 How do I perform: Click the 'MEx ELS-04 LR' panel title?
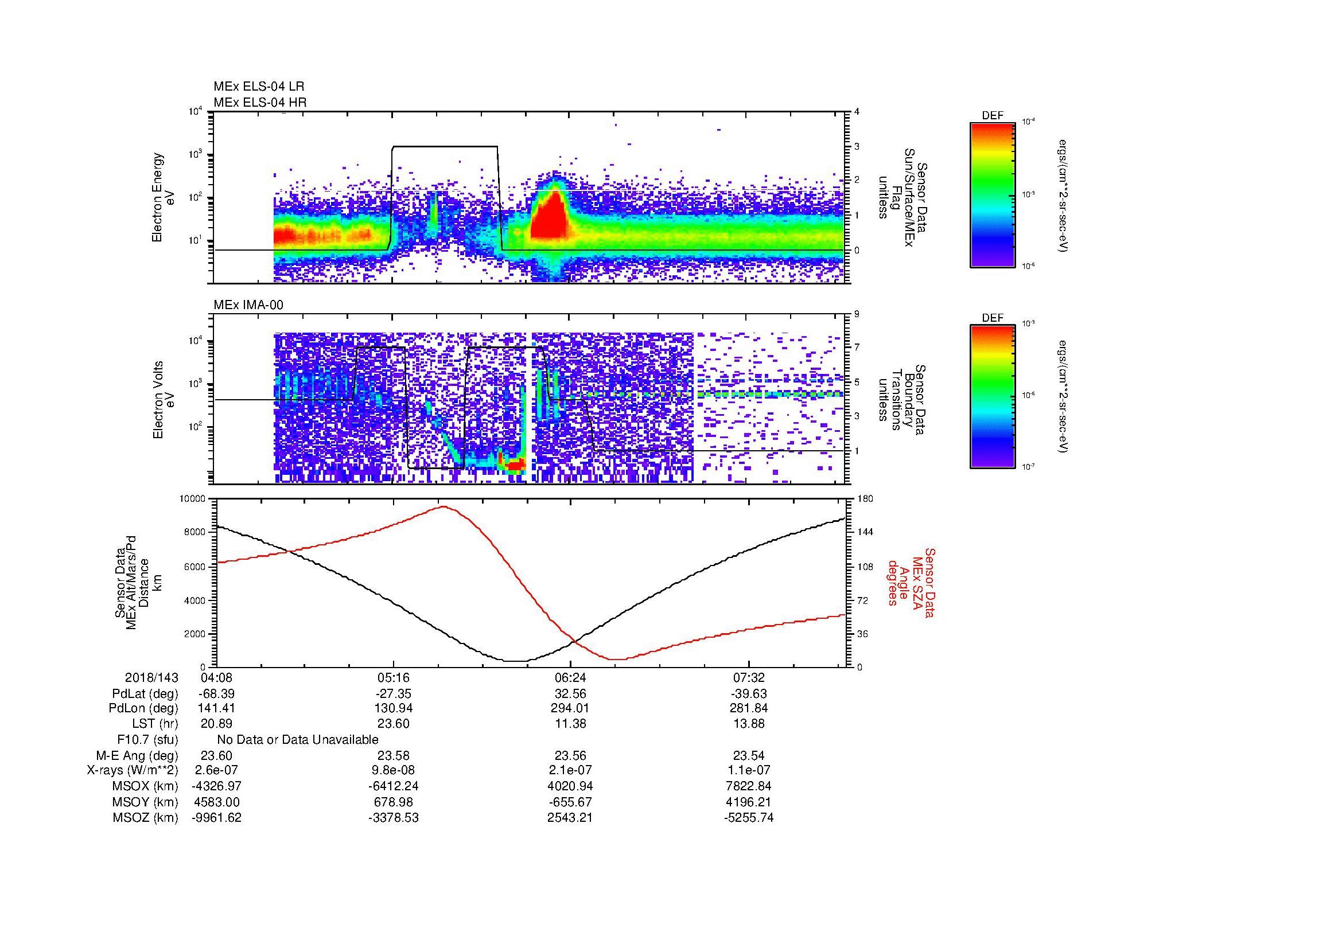[x=259, y=87]
